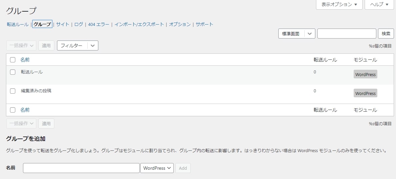Focus the new group 名前 text field
This screenshot has height=179, width=396.
click(x=81, y=168)
